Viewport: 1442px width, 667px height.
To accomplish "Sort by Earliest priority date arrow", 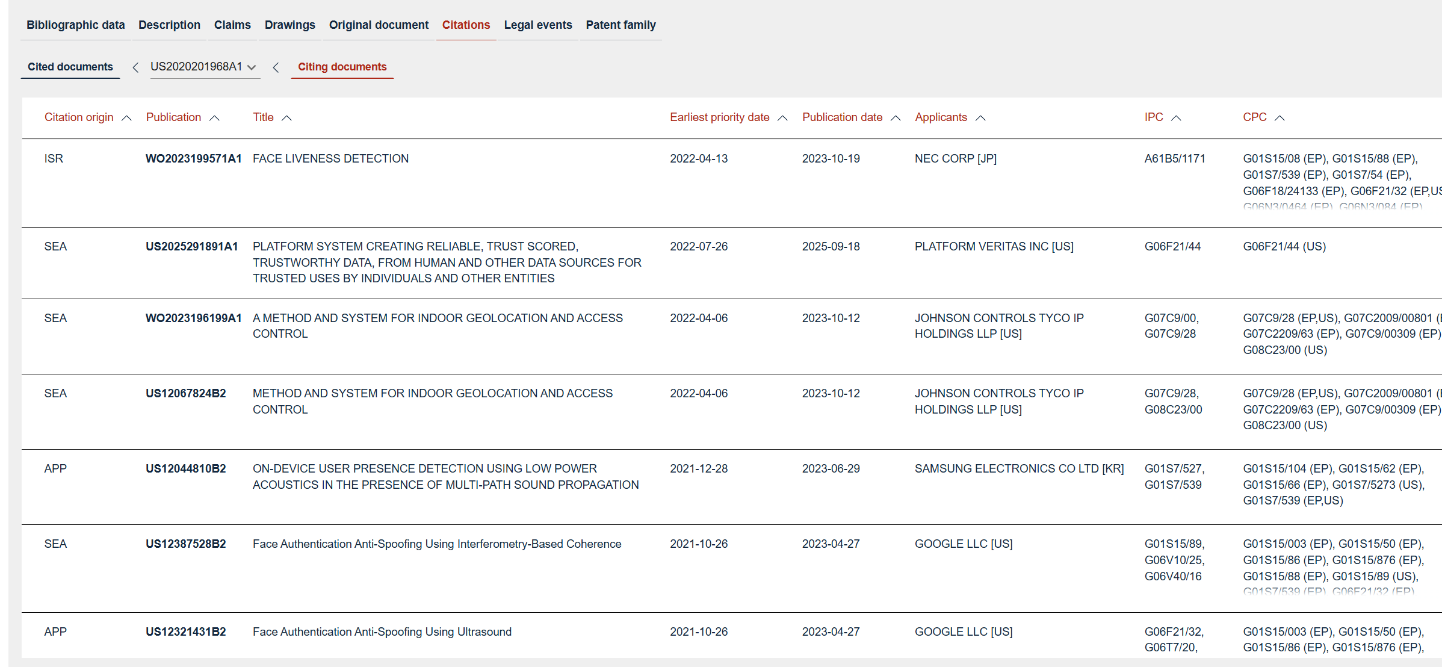I will (x=782, y=118).
